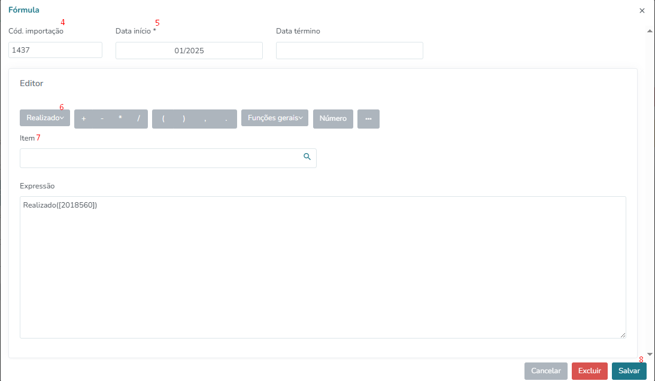Click the Editor section heading
Image resolution: width=655 pixels, height=381 pixels.
pyautogui.click(x=31, y=84)
